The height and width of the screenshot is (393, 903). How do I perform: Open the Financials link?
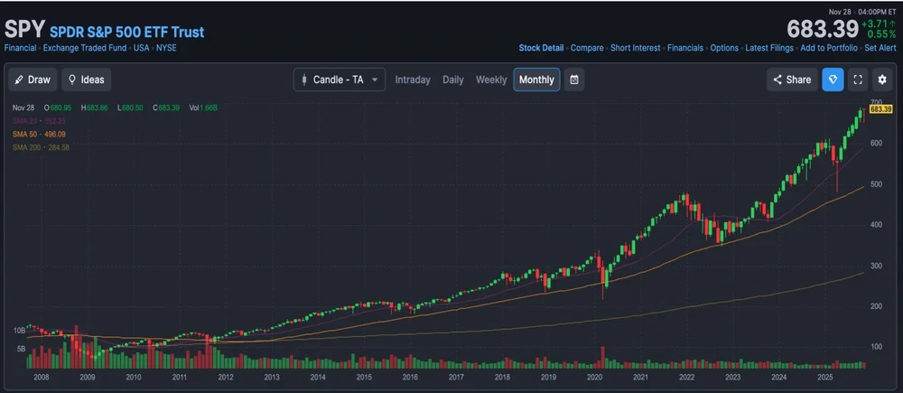[x=684, y=48]
